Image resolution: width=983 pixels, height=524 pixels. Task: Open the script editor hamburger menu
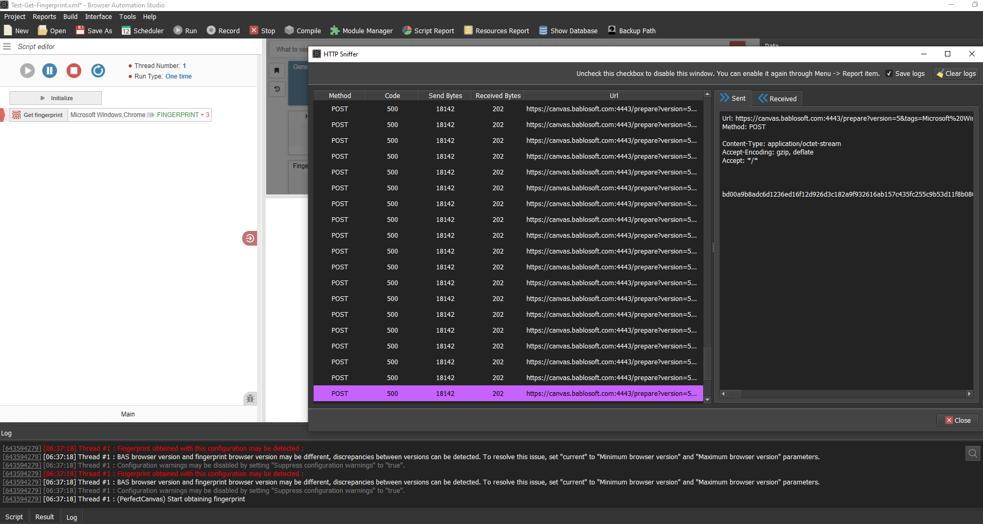click(7, 46)
